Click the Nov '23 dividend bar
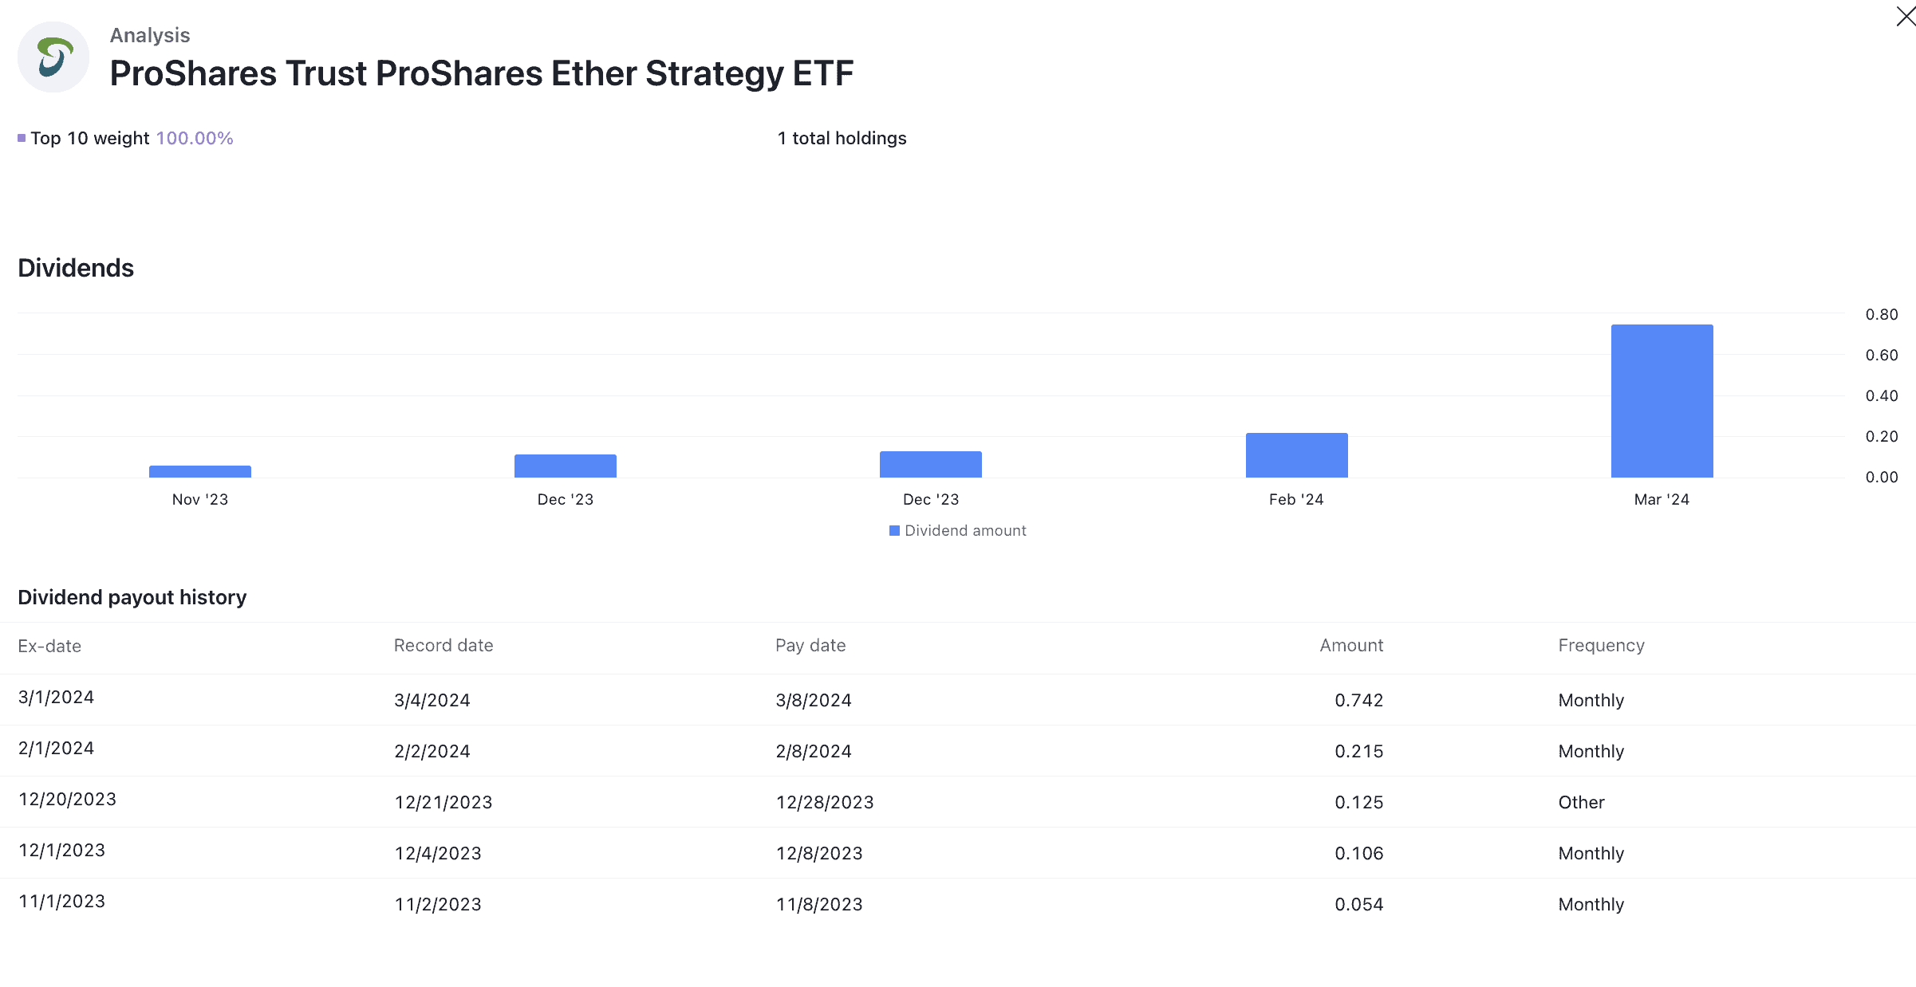1916x987 pixels. (x=200, y=471)
